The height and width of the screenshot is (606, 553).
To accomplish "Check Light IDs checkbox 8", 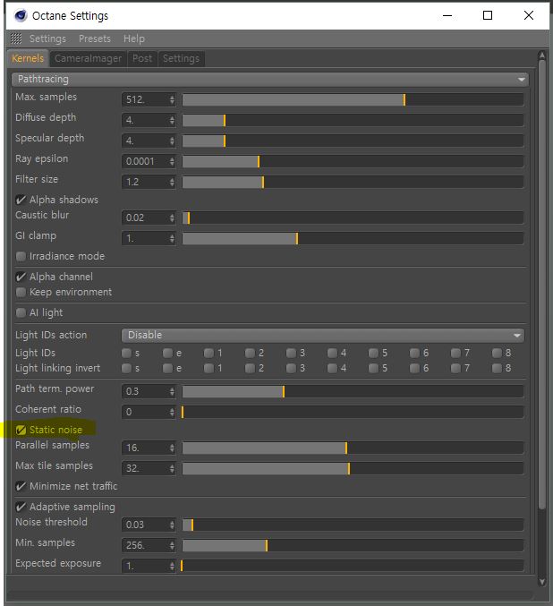I will [x=497, y=353].
